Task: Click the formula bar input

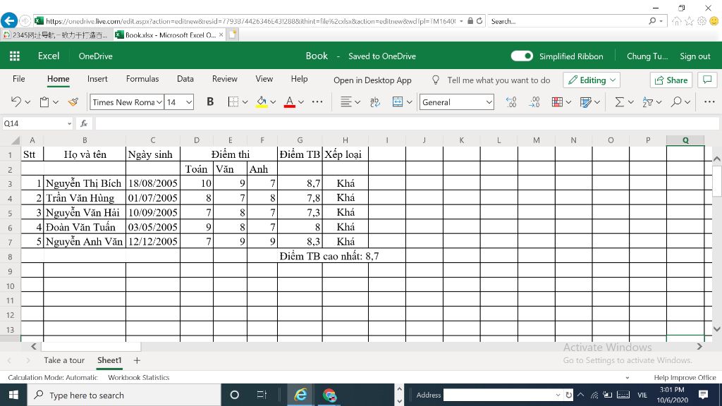Action: click(406, 123)
